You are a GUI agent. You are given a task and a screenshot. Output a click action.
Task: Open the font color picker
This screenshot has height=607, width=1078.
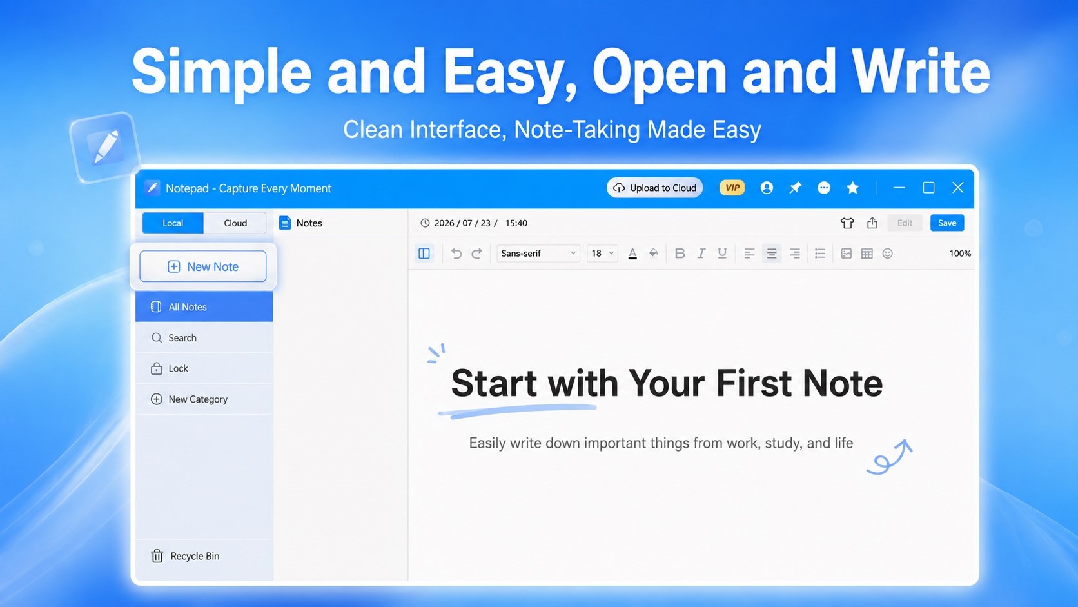pos(632,254)
